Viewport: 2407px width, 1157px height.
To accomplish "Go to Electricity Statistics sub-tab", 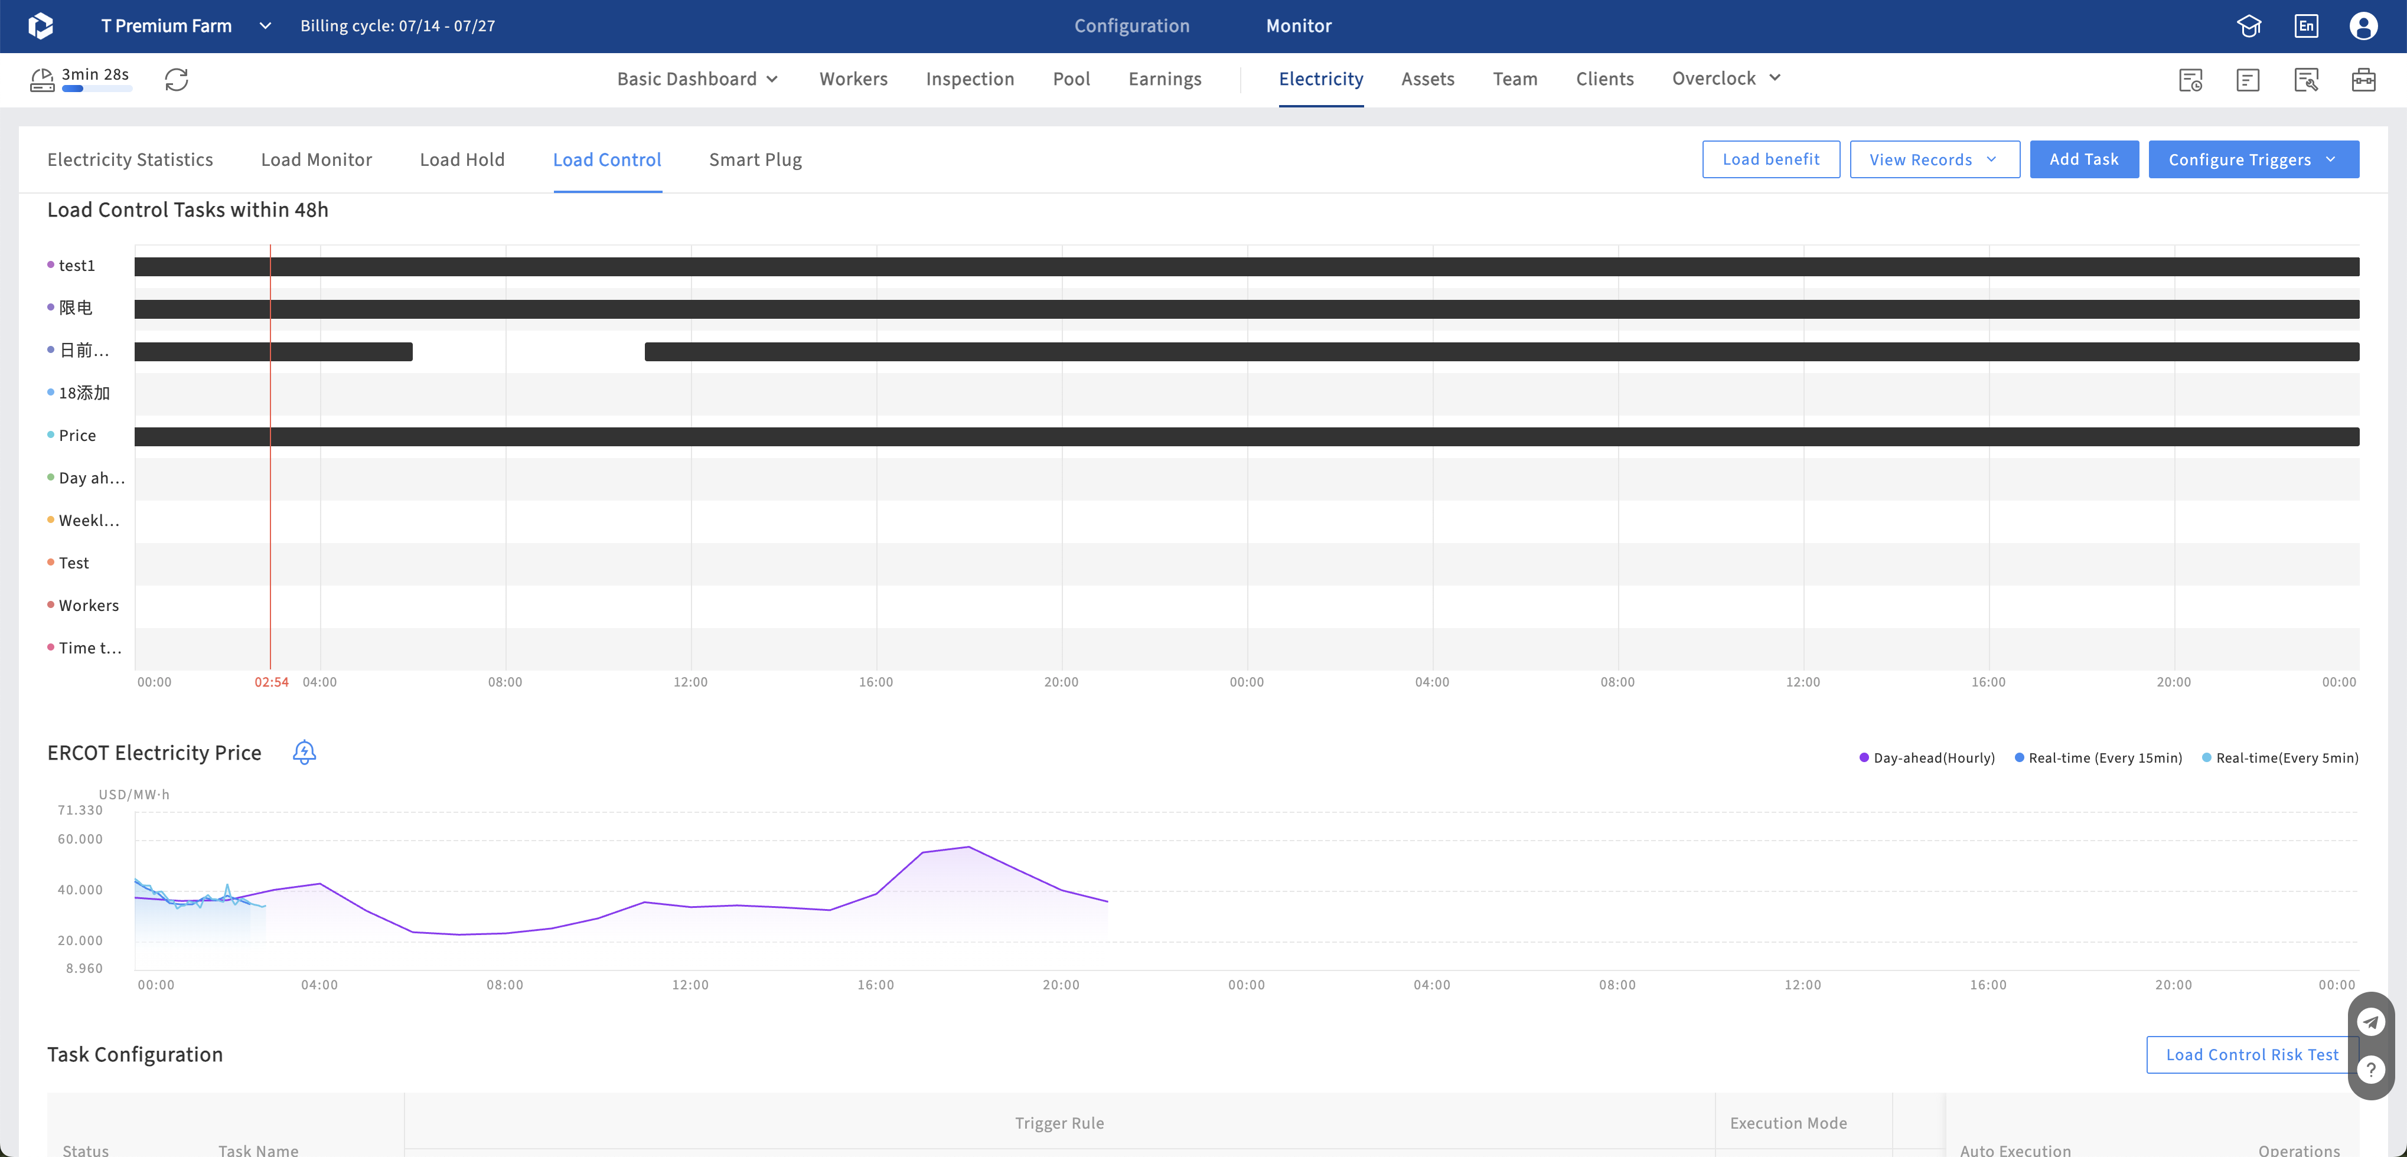I will [130, 160].
